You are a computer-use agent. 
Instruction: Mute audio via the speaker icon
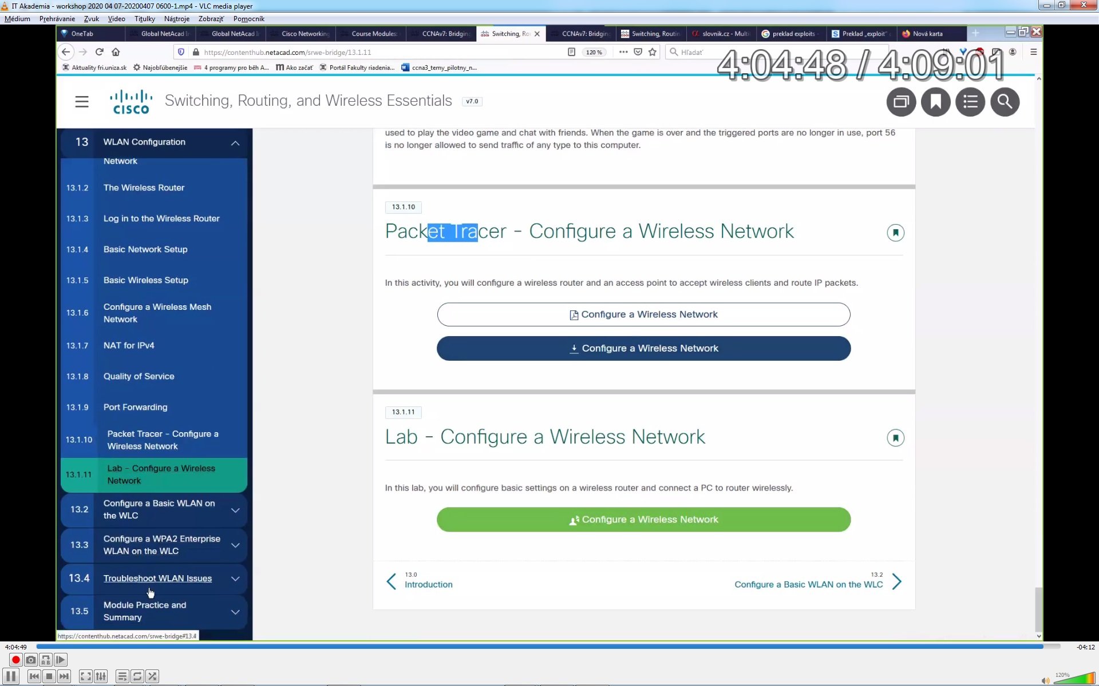[1045, 680]
